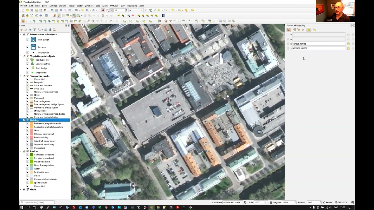Enable advanced digitizing tools in panel
The width and height of the screenshot is (374, 210).
pos(289,30)
